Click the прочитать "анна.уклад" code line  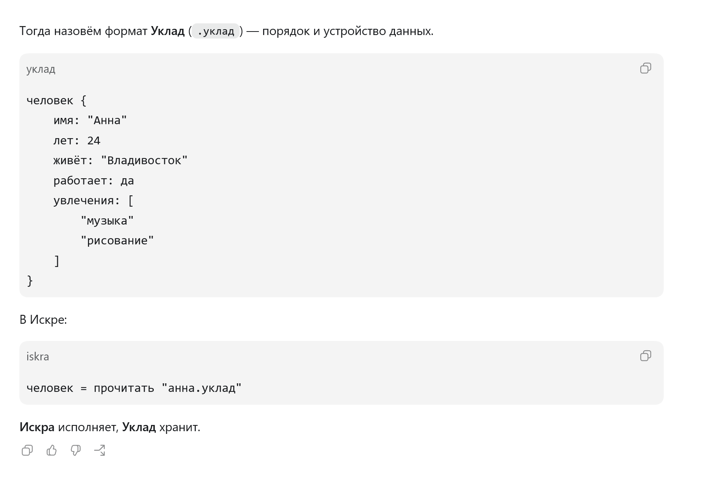click(x=134, y=388)
